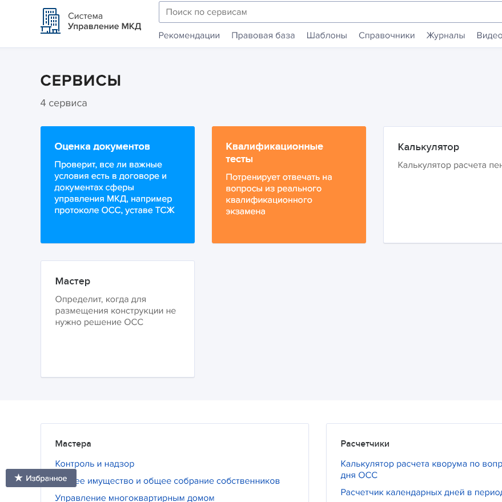Viewport: 502px width, 502px height.
Task: Click the Расчетчики section heading
Action: [x=365, y=444]
